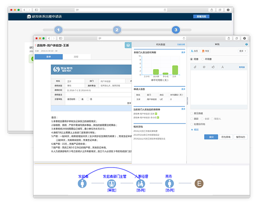The width and height of the screenshot is (258, 205).
Task: Select the 同意 radio button
Action: point(191,59)
